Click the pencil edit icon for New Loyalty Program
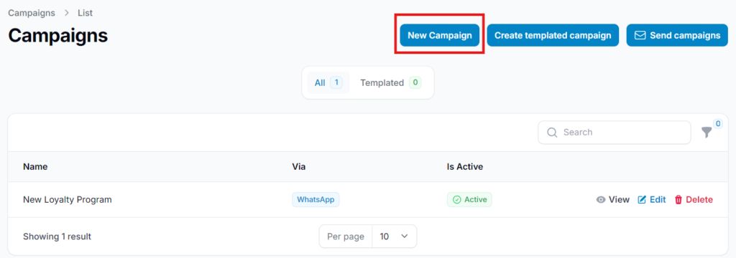The height and width of the screenshot is (258, 736). tap(642, 200)
